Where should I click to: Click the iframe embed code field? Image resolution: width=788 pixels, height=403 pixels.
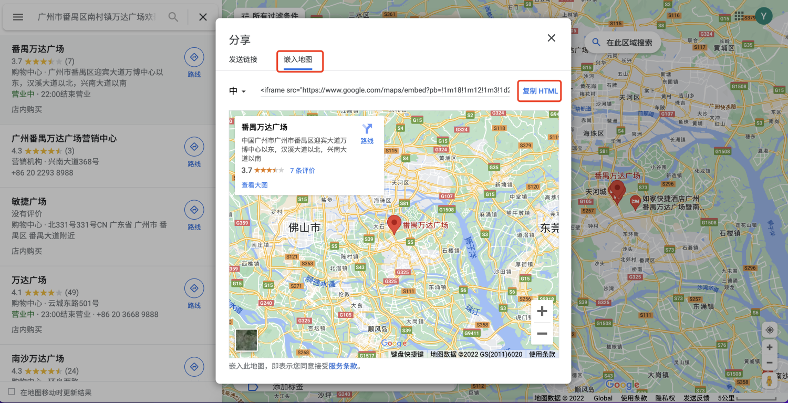point(385,90)
